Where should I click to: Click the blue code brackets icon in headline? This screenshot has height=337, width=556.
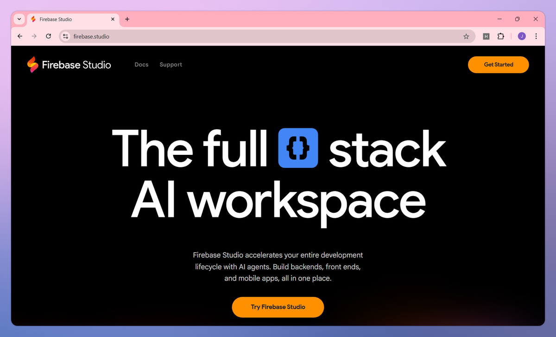click(x=298, y=147)
